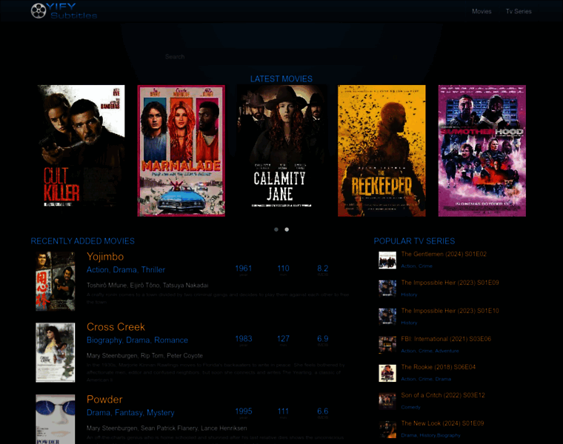
Task: Open The Impossible Heir (2023) S01E10 link
Action: pyautogui.click(x=450, y=311)
